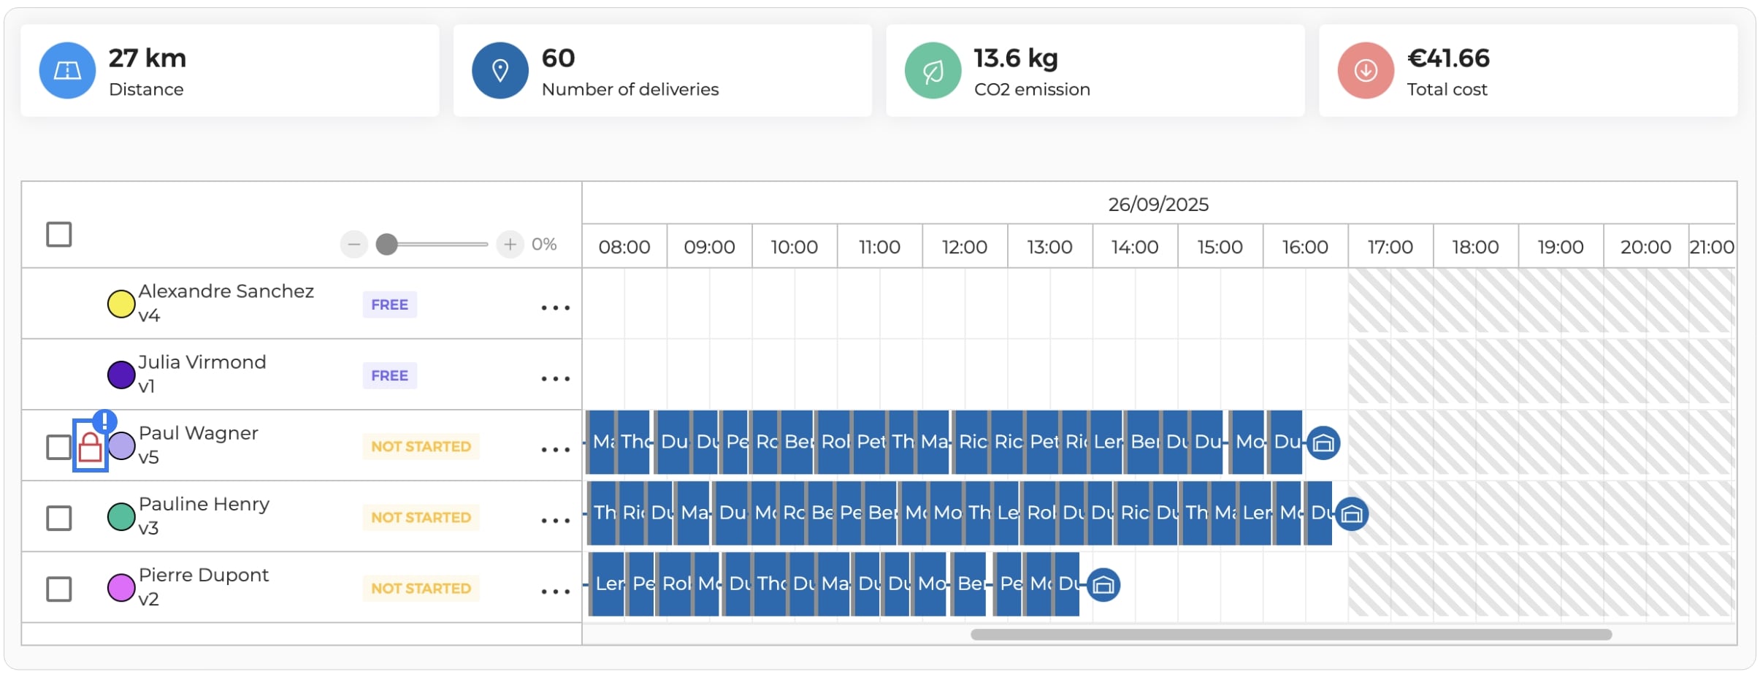
Task: Click the depot icon ending Pierre Dupont's route
Action: coord(1103,584)
